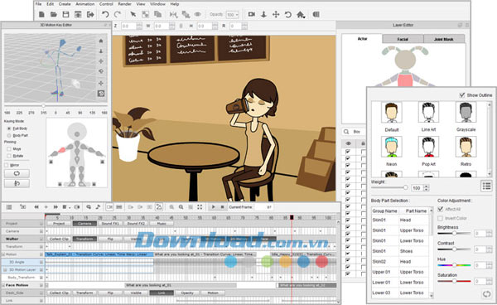
Task: Open the home icon dropdown in top toolbar
Action: tap(305, 17)
